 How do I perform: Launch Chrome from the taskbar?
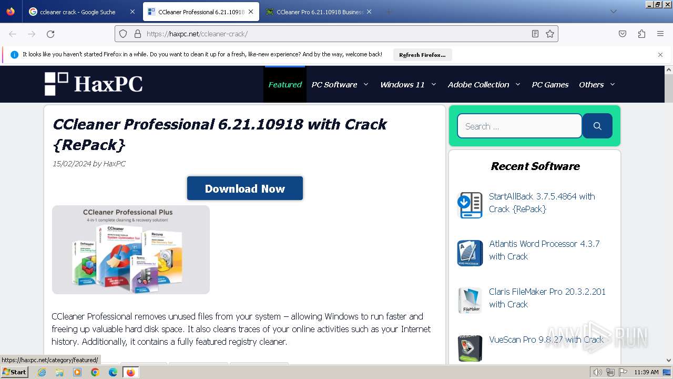click(95, 372)
